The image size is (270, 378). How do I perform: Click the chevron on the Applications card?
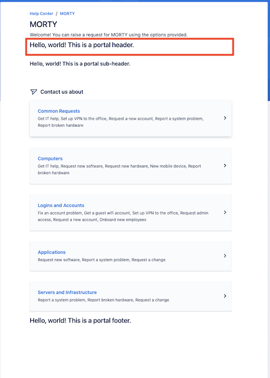click(225, 256)
